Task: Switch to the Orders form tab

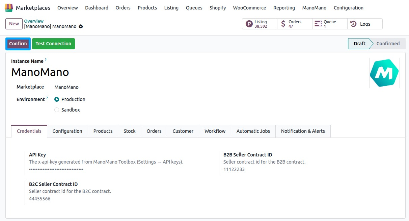Action: coord(154,131)
